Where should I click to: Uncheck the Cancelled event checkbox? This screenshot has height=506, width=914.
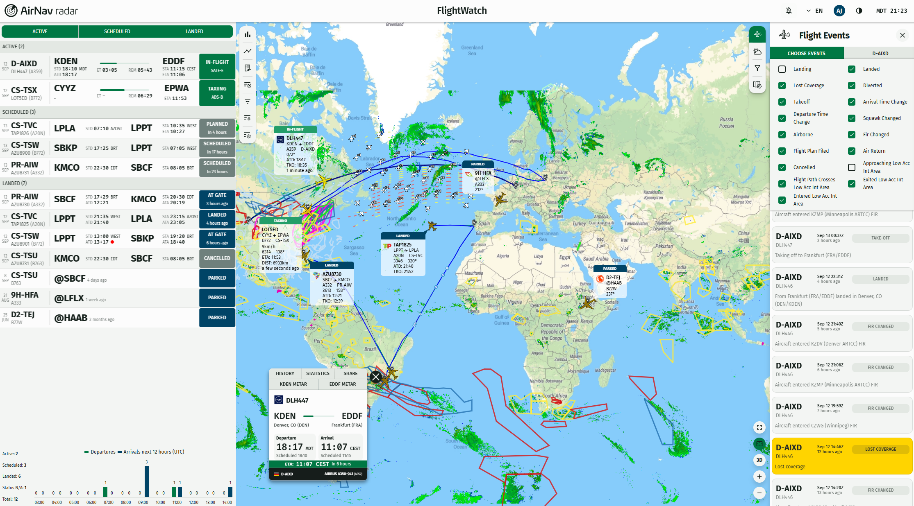(782, 167)
